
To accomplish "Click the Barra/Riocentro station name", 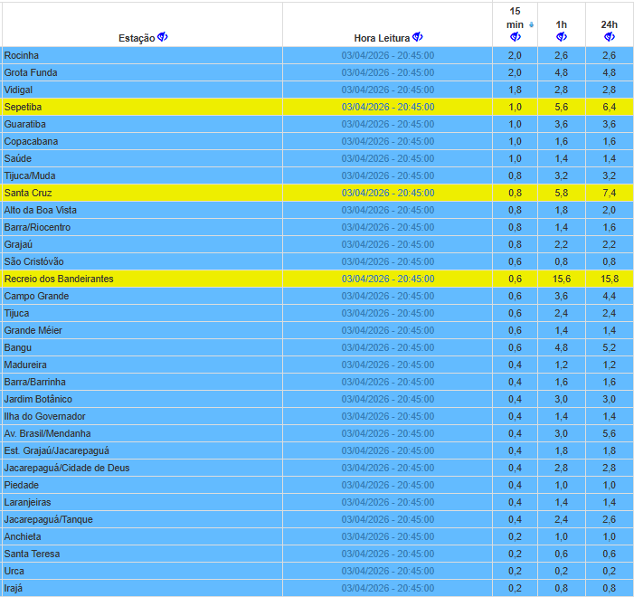I will (37, 227).
